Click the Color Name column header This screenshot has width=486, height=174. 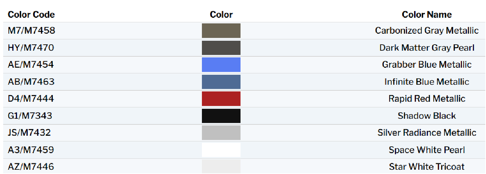pos(426,15)
